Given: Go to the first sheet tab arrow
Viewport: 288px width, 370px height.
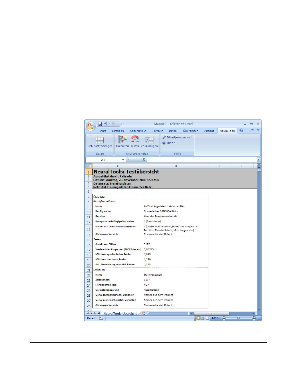Looking at the screenshot, I should (88, 314).
